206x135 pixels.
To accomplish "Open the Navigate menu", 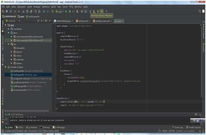I will (21, 7).
